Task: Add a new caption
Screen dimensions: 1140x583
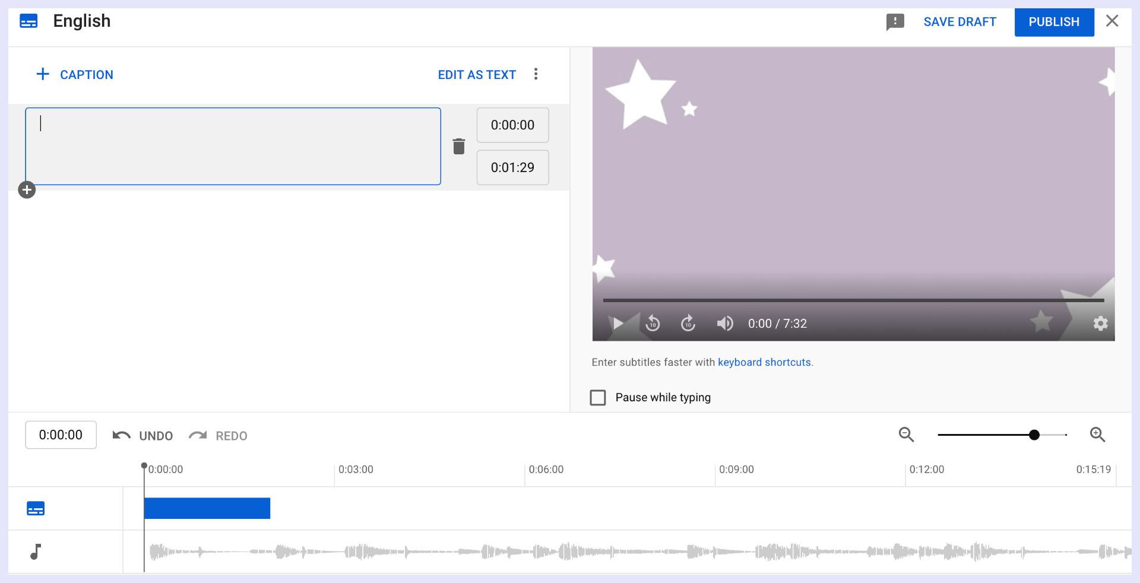Action: coord(75,75)
